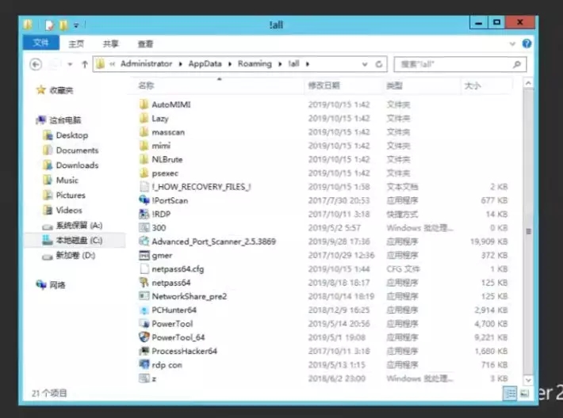The image size is (563, 418).
Task: Open the 文件 (File) menu
Action: point(40,44)
